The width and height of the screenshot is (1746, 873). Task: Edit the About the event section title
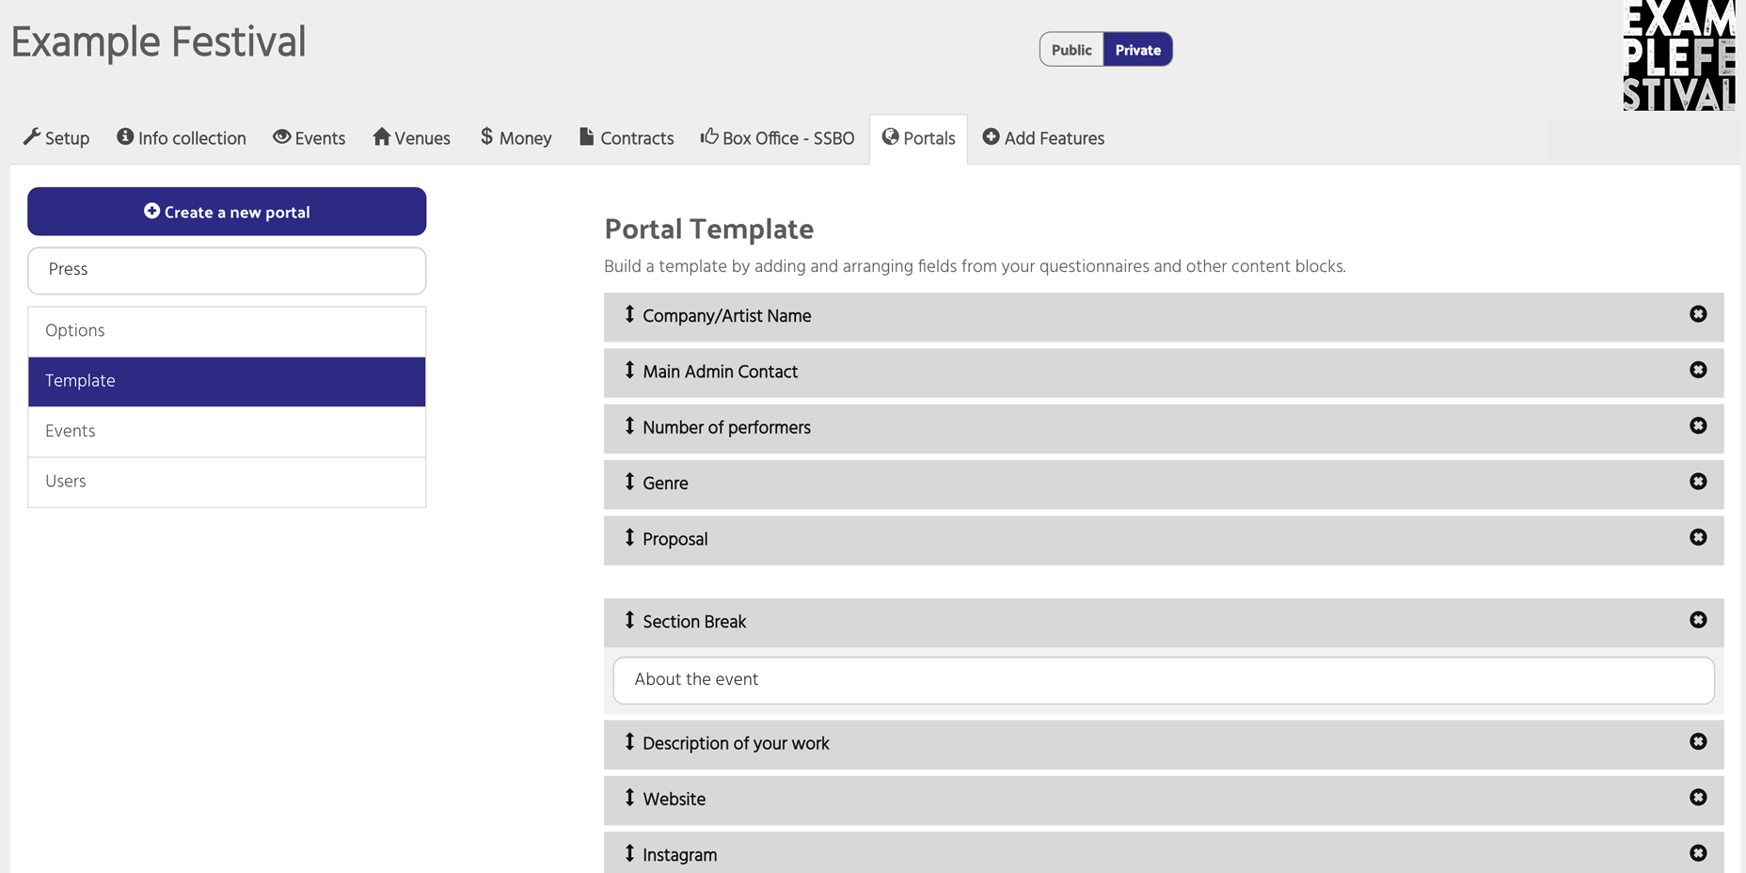[1164, 680]
